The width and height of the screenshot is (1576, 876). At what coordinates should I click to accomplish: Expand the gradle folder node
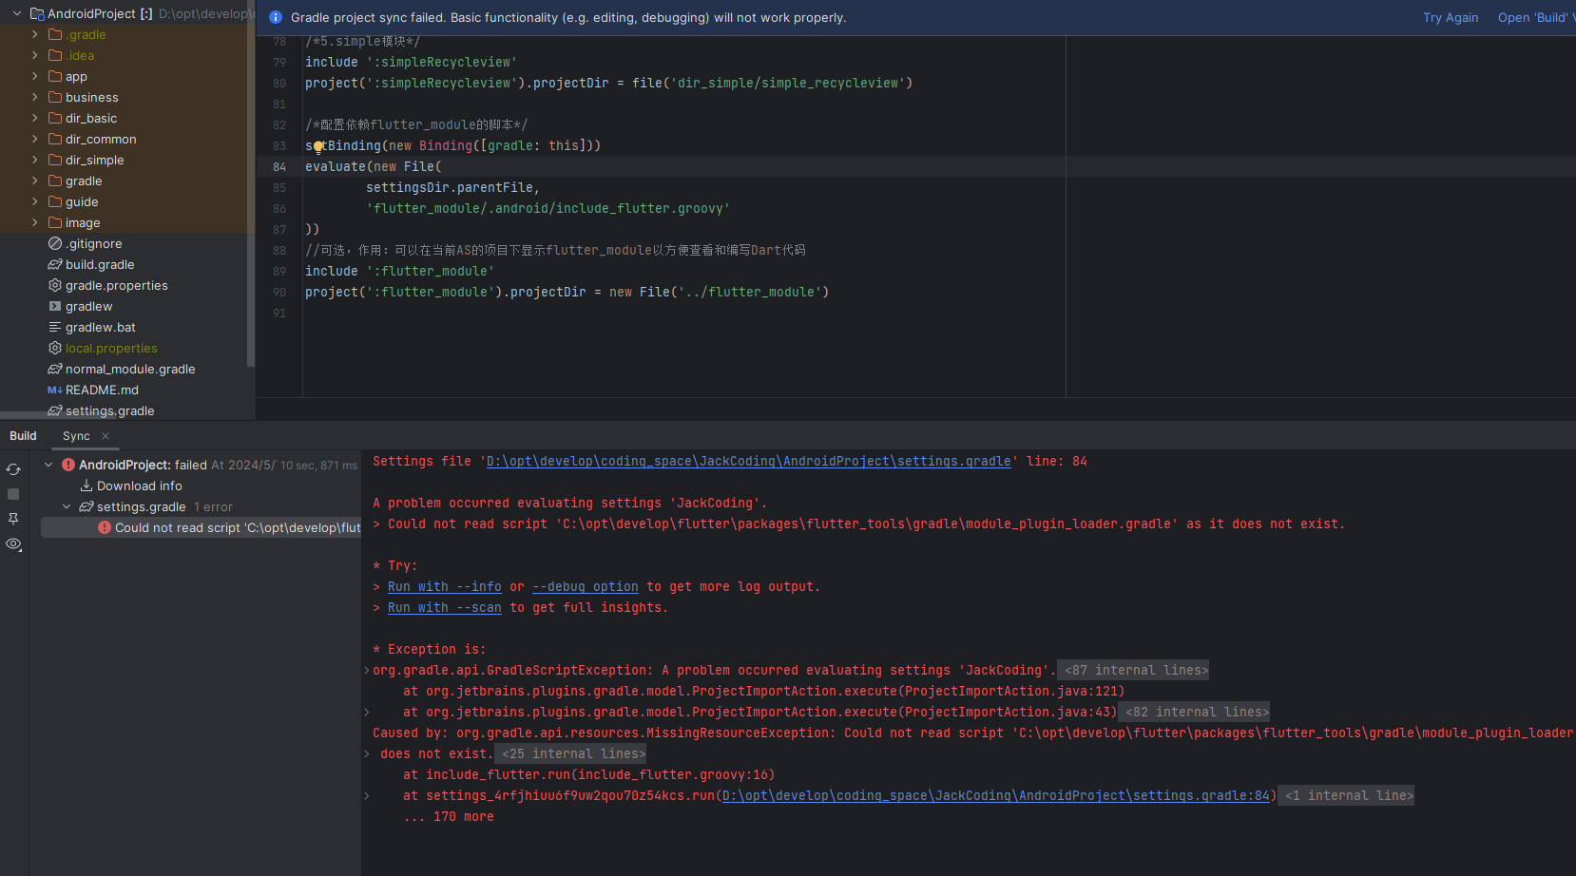coord(35,181)
